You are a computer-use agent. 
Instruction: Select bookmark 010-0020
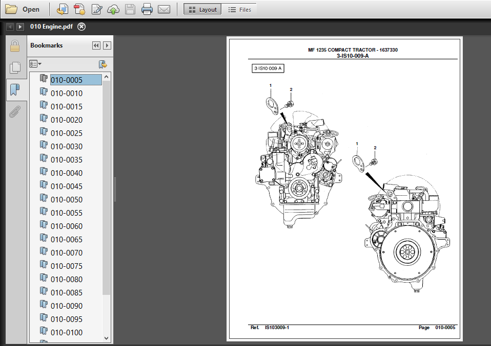67,120
